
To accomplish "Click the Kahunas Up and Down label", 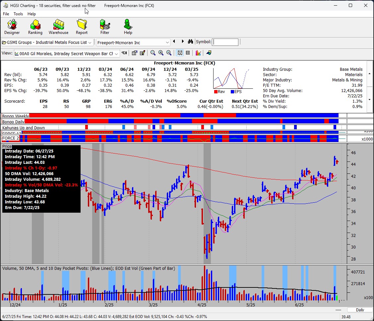I will [23, 128].
